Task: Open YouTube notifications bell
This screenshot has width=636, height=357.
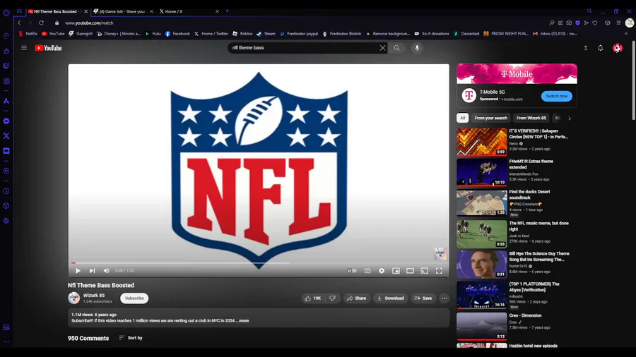Action: pos(600,48)
